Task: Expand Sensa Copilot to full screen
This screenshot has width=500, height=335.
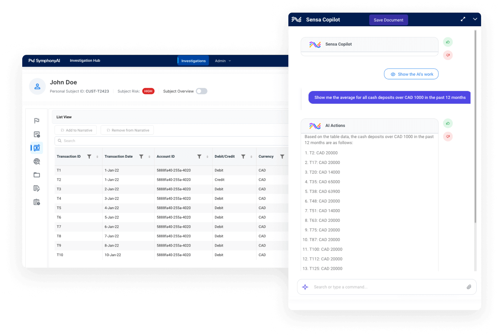Action: (463, 19)
